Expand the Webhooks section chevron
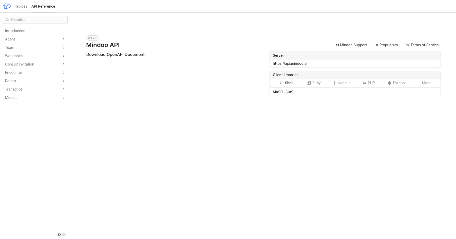The image size is (456, 239). pyautogui.click(x=64, y=56)
